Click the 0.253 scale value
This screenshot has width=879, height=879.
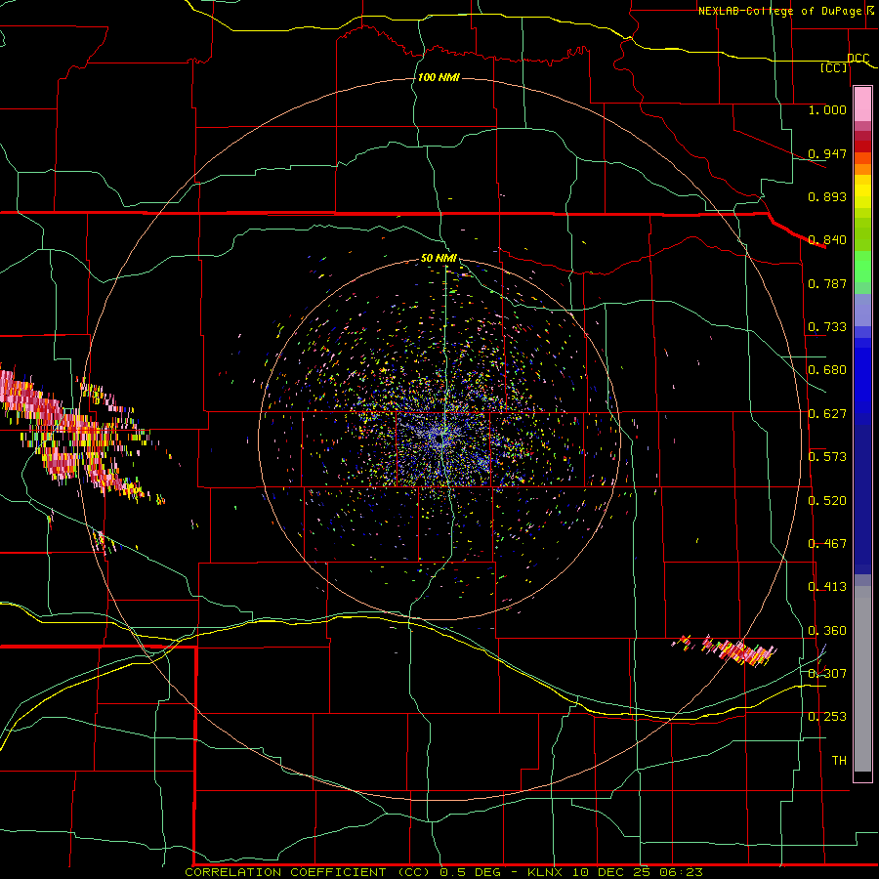[x=827, y=717]
